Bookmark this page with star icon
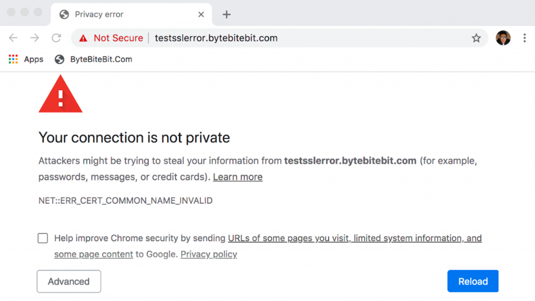Screen dimensions: 535x301 point(476,38)
